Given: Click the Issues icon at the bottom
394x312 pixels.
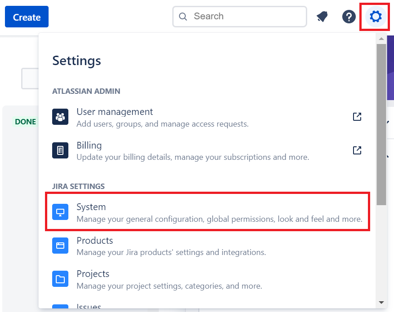Looking at the screenshot, I should coord(60,307).
